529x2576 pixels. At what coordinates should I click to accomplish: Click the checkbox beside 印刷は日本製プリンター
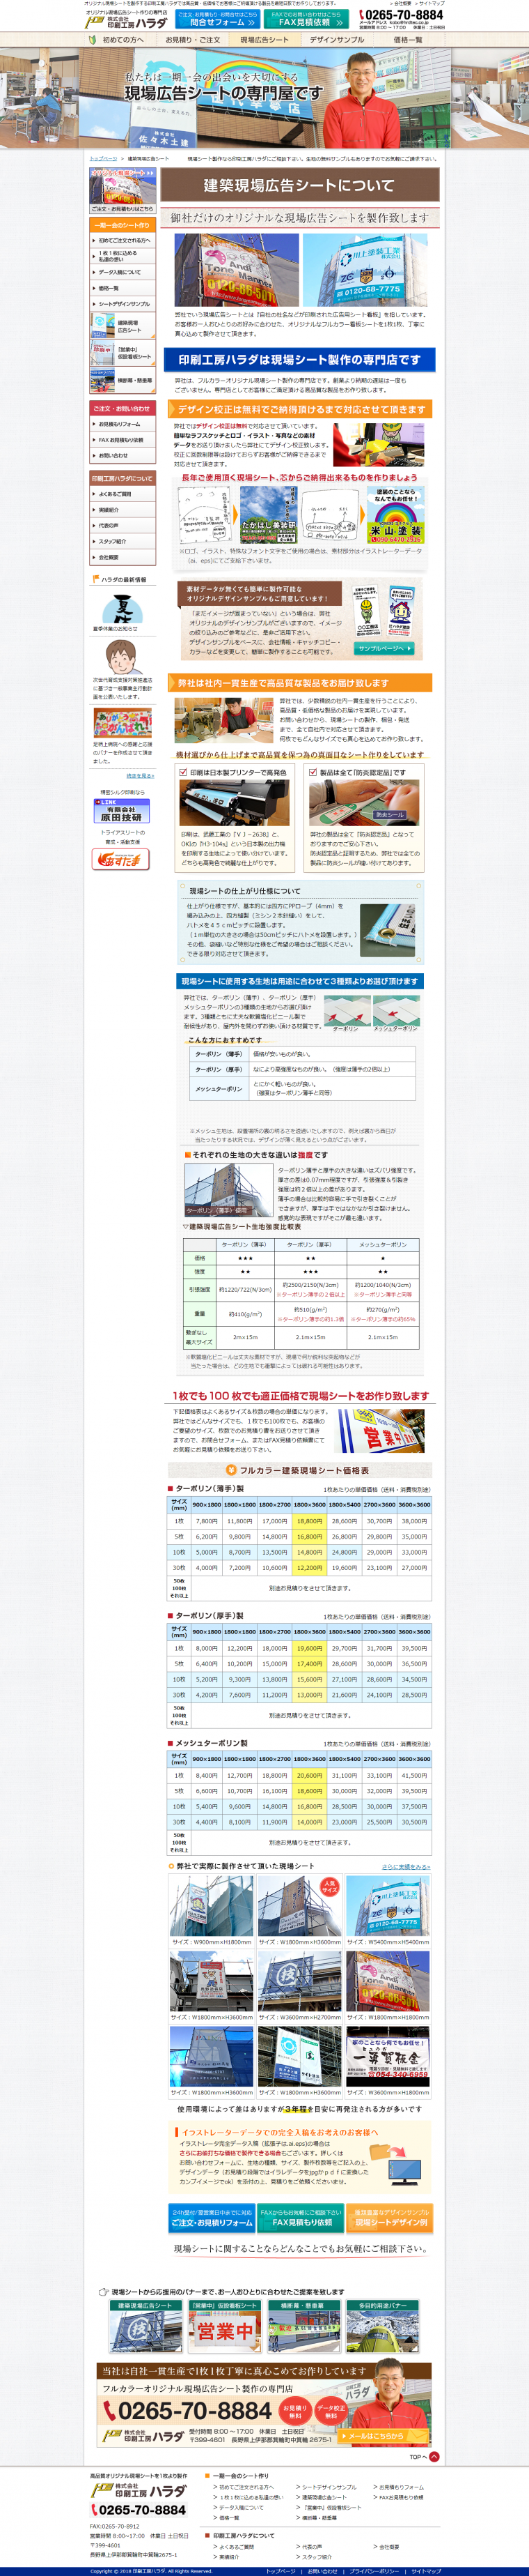pyautogui.click(x=182, y=772)
